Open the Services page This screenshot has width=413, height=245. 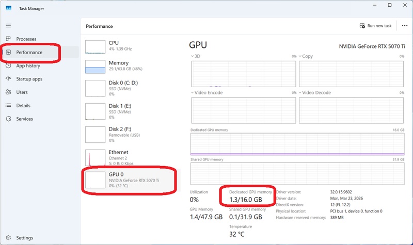[24, 119]
